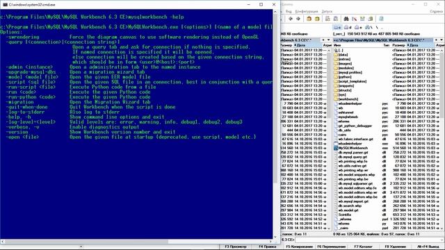Click the copy-files icon before the notepad icon
Viewport: 445px width, 250px height.
(371, 19)
